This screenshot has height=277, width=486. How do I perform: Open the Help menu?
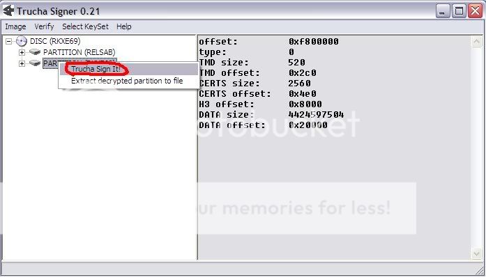tap(124, 26)
